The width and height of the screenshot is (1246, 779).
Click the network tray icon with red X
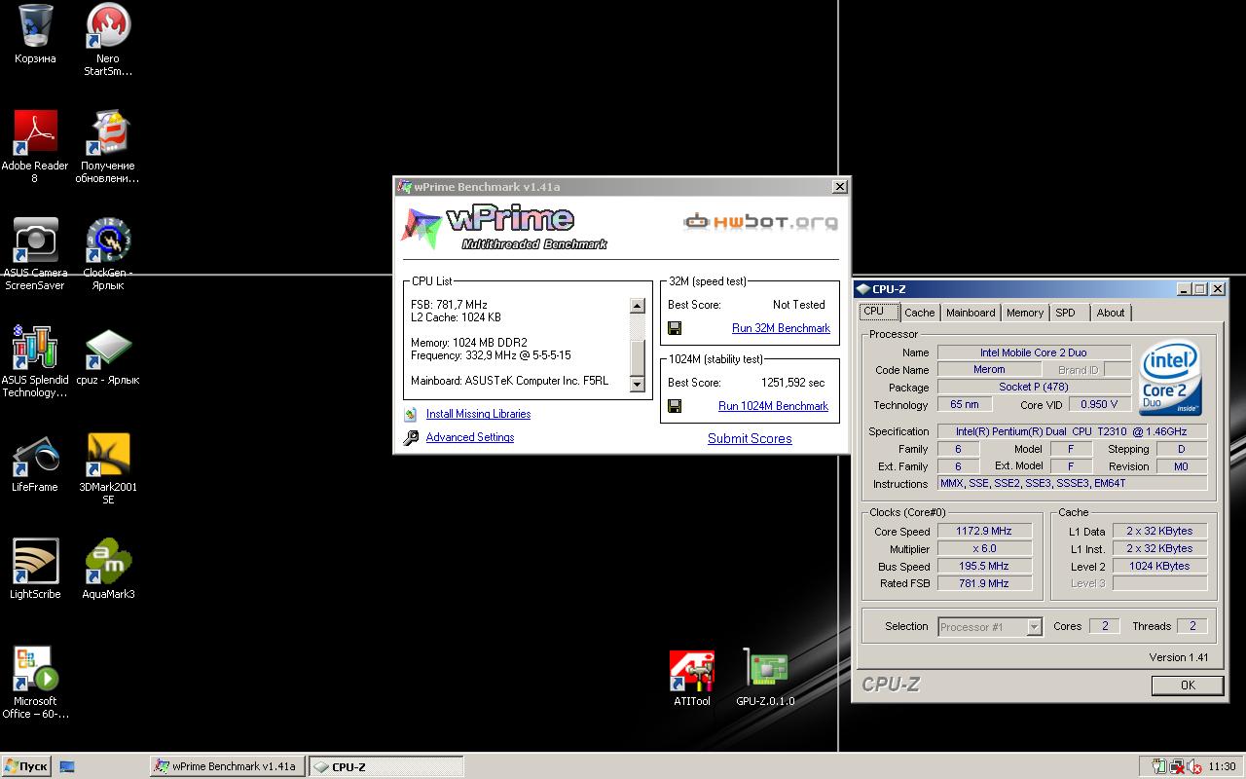pyautogui.click(x=1178, y=767)
